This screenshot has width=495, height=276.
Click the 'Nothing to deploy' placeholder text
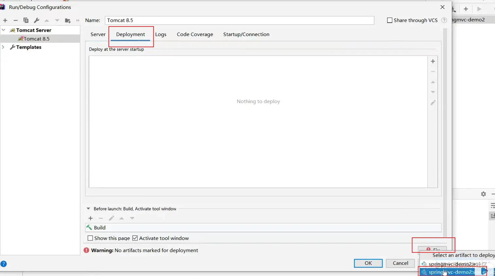[x=258, y=101]
